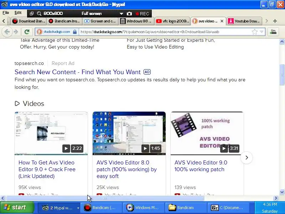Click the horizontal scrollbar thumb
285x214 pixels.
click(x=105, y=198)
